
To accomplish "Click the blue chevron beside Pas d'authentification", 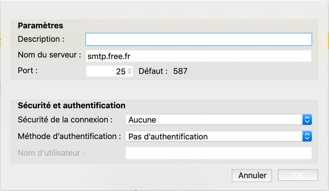I will click(x=307, y=136).
